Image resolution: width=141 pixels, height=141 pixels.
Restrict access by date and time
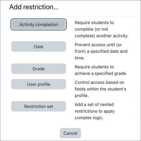[38, 47]
